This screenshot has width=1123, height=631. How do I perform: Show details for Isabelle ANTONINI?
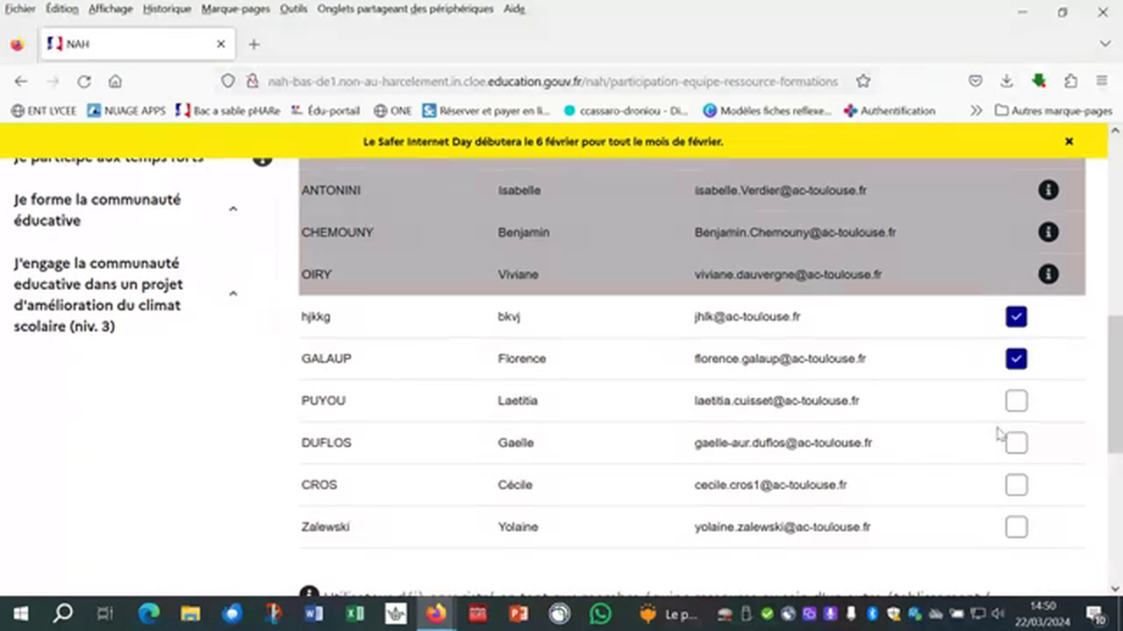pos(1048,189)
